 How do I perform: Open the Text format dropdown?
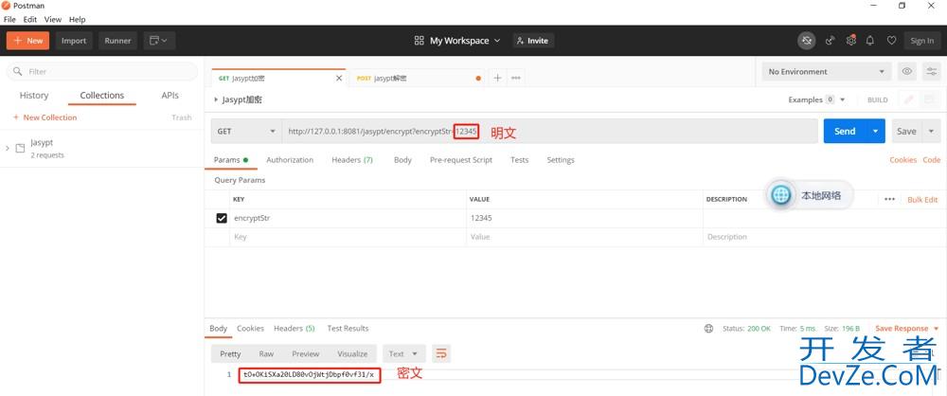coord(404,353)
